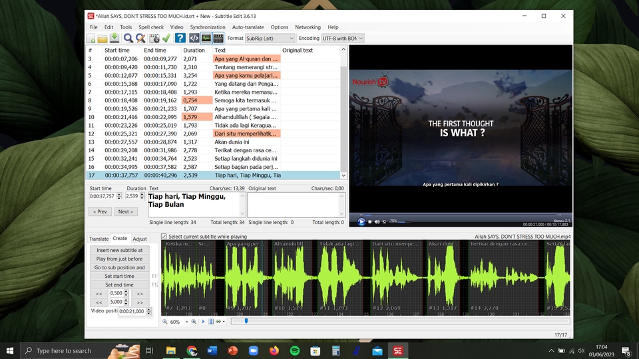Open the Spell check menu
Viewport: 639px width, 359px height.
point(151,27)
